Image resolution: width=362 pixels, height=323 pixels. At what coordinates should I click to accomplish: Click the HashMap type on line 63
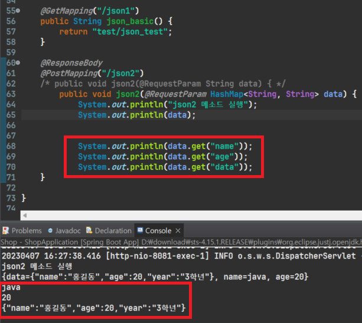click(x=227, y=94)
